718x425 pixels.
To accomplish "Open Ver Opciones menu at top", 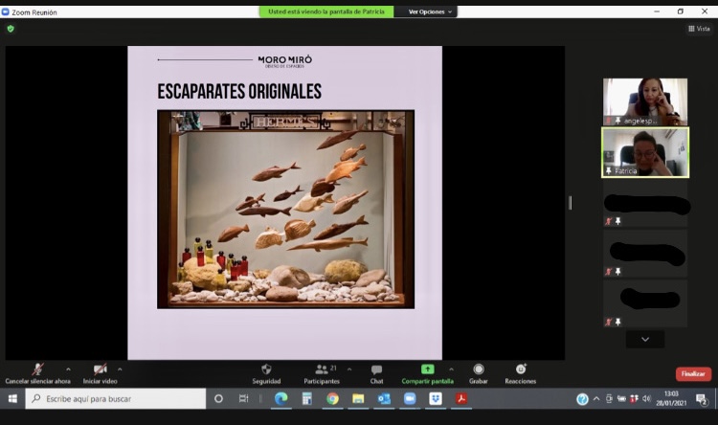I will coord(429,11).
